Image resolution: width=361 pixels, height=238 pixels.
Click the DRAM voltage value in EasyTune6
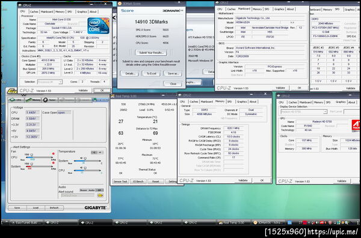click(x=32, y=119)
